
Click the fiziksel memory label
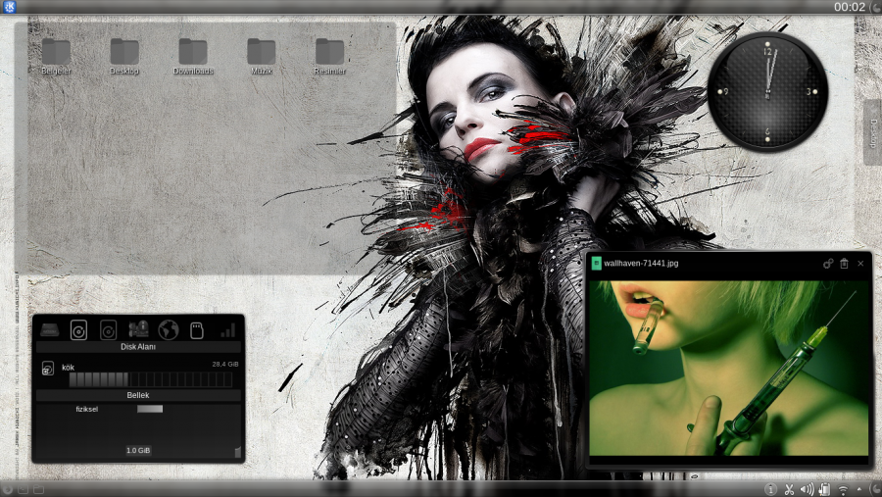[x=87, y=409]
